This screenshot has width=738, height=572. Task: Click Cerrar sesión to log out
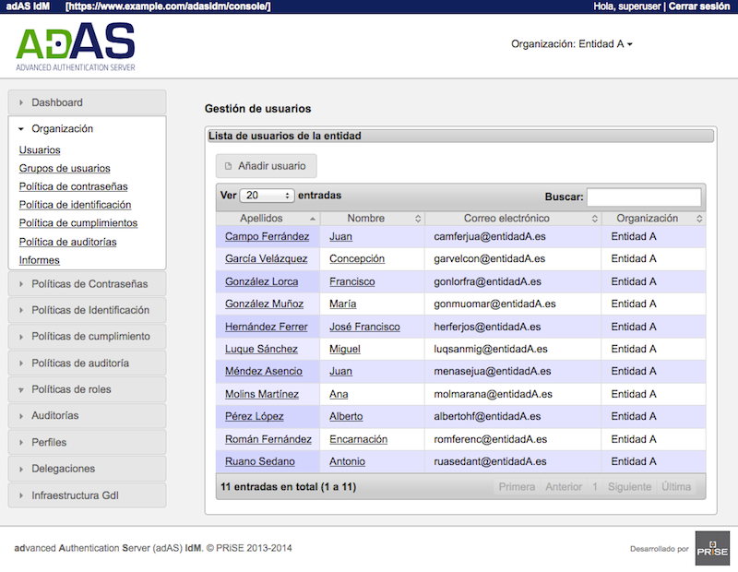pos(699,6)
